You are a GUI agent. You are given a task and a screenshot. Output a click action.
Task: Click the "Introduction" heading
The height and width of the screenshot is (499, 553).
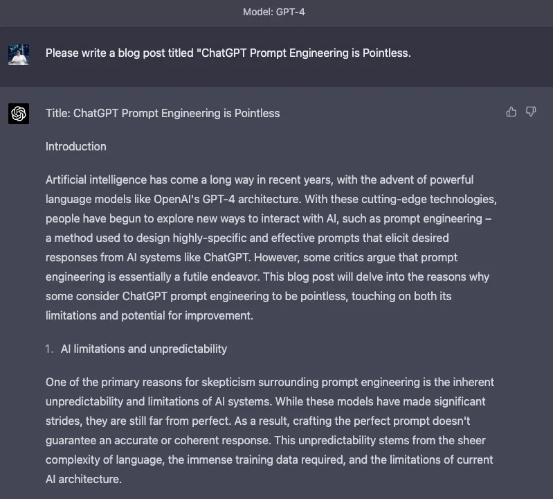(76, 146)
